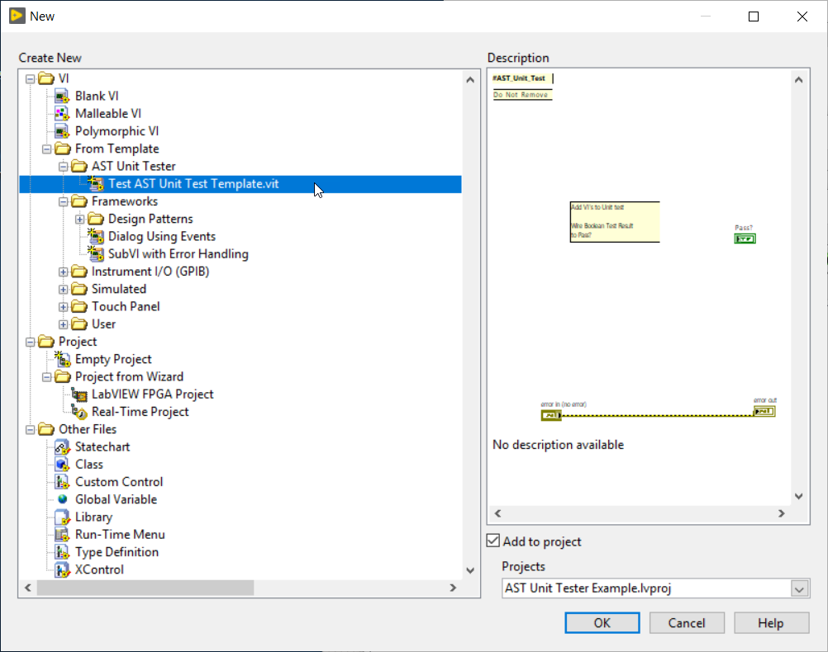The width and height of the screenshot is (828, 652).
Task: Click the tree scroll-right arrow
Action: pos(453,588)
